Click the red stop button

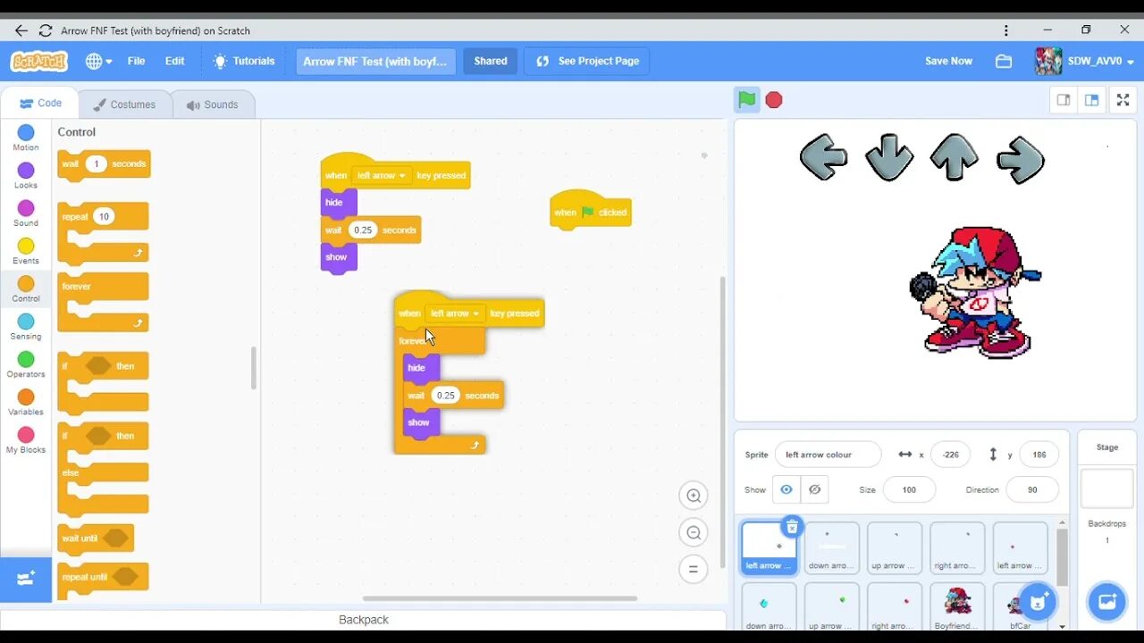tap(774, 100)
